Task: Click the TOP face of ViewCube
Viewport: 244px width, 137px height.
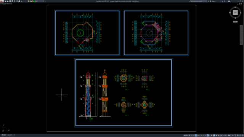Action: click(235, 13)
